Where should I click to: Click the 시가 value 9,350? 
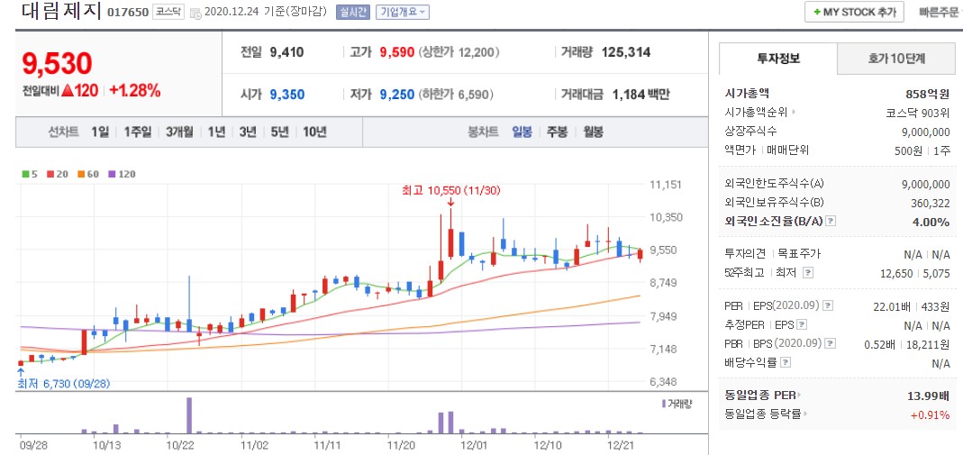(x=286, y=95)
